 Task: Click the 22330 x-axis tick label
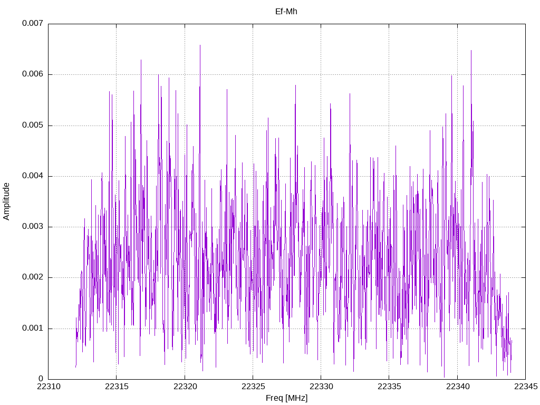click(x=321, y=387)
